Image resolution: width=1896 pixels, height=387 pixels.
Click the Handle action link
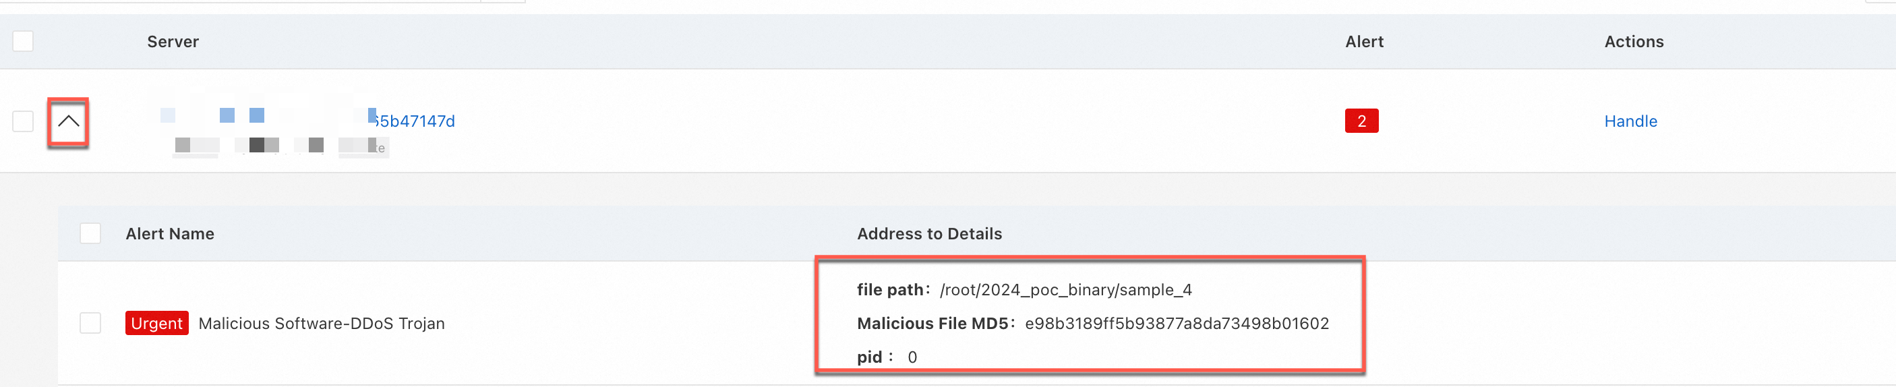coord(1630,121)
